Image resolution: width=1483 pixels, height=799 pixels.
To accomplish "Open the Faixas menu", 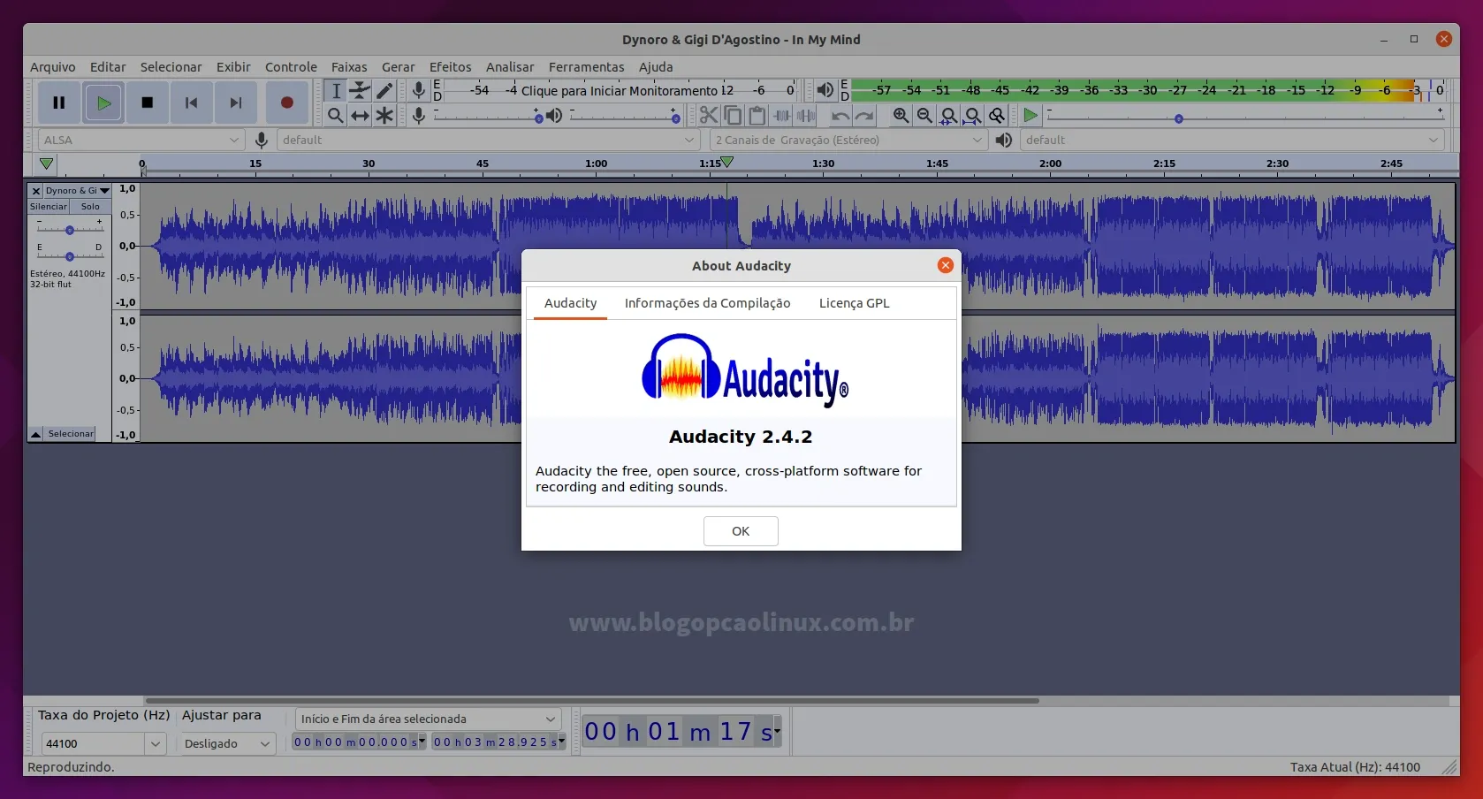I will coord(349,67).
